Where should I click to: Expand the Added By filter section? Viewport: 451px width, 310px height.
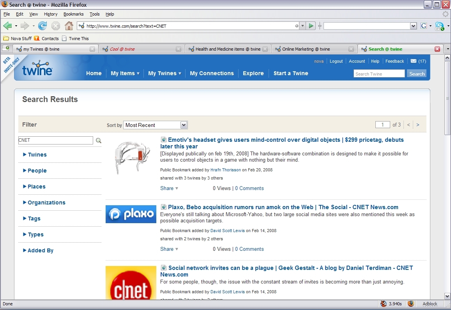pos(38,250)
